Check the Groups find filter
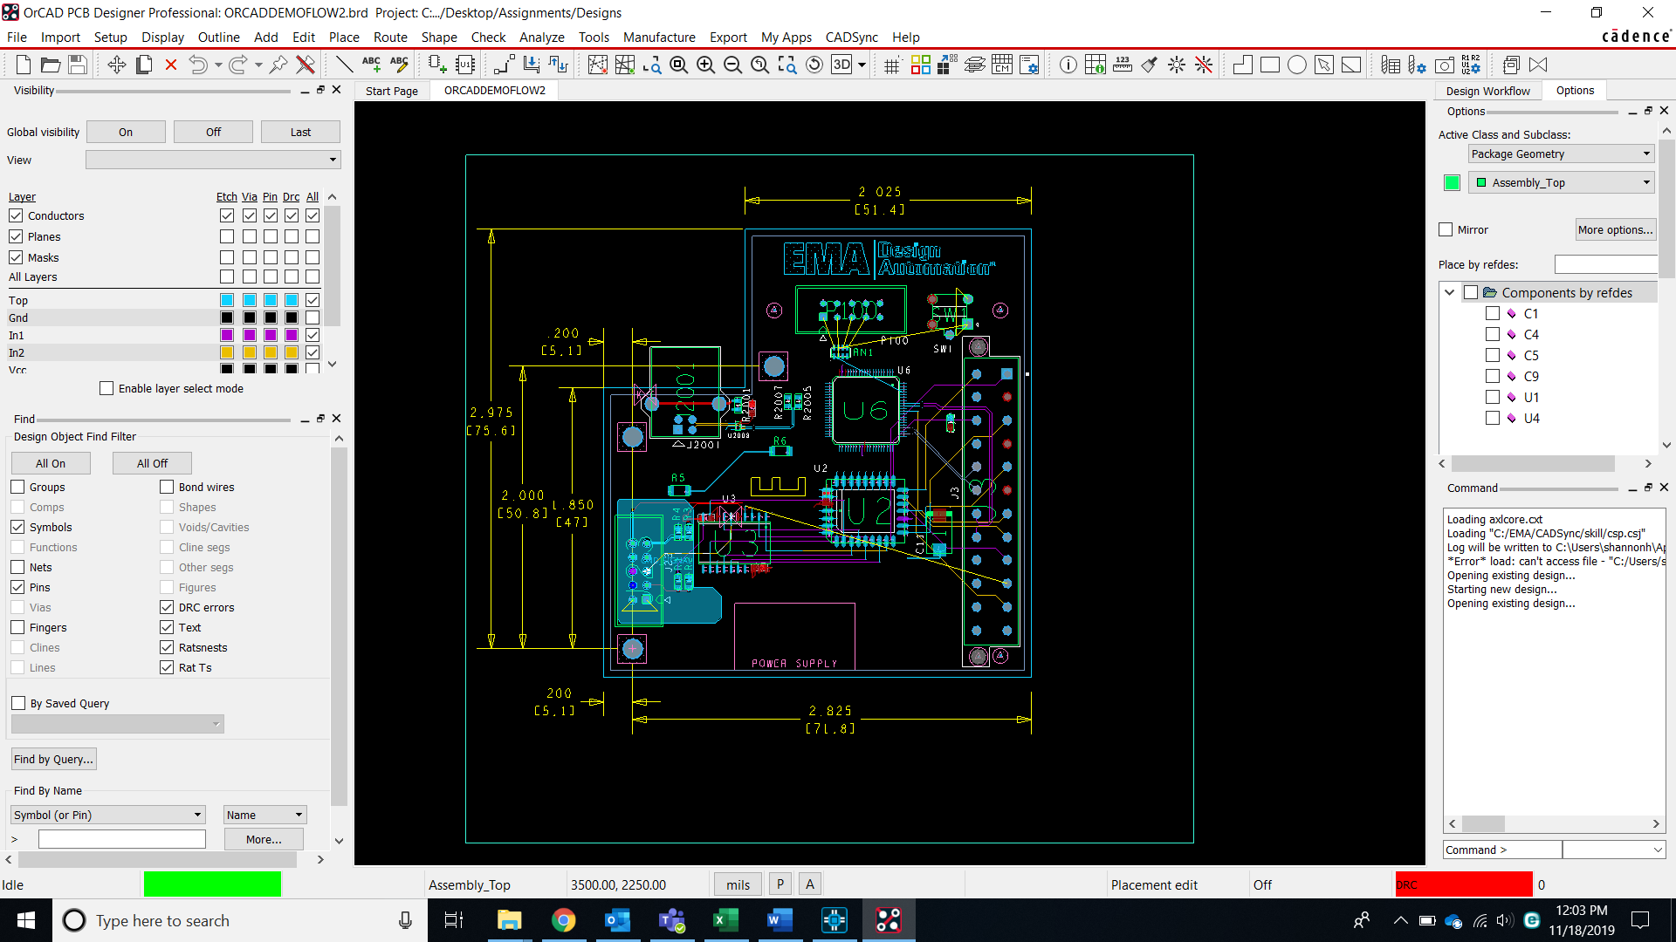Viewport: 1676px width, 942px height. point(17,487)
